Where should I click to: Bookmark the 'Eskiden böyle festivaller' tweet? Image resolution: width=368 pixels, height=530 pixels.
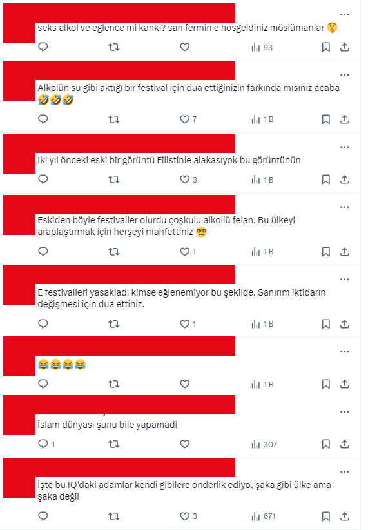click(x=326, y=252)
